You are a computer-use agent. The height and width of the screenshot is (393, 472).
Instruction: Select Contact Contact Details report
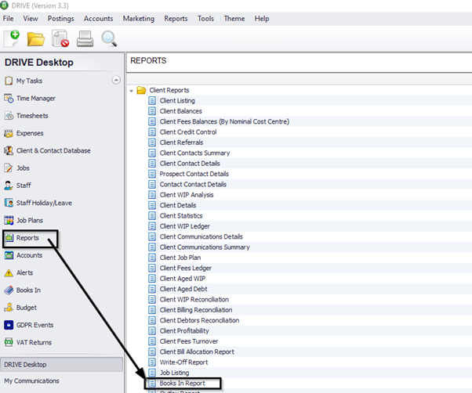point(193,185)
